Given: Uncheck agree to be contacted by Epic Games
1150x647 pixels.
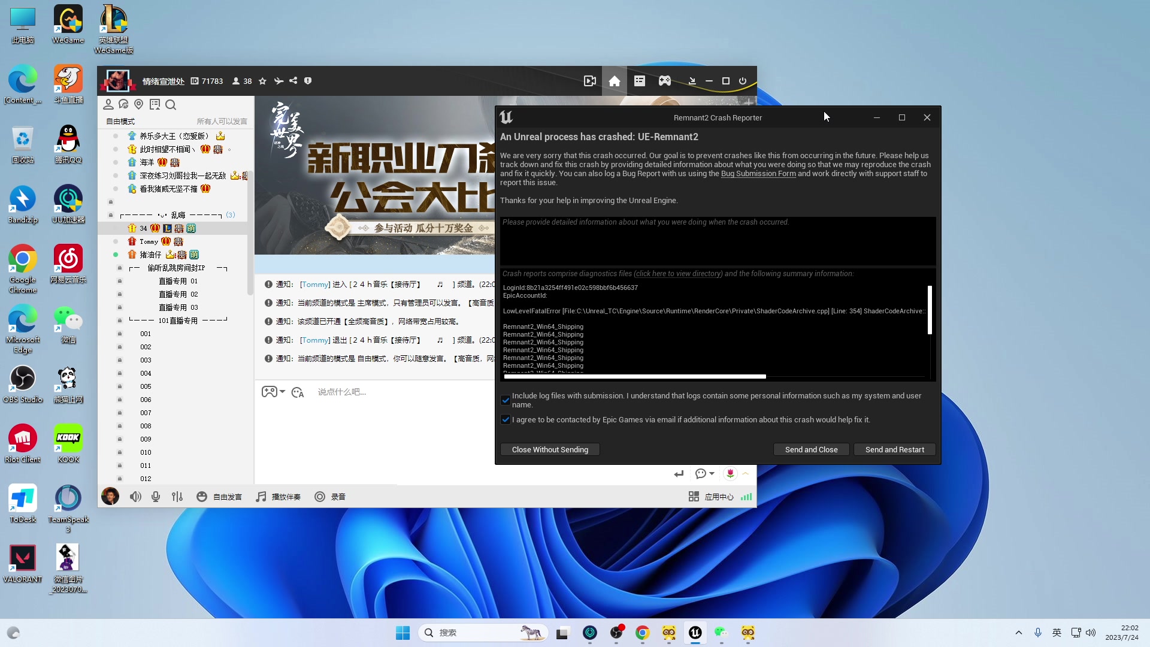Looking at the screenshot, I should click(506, 419).
